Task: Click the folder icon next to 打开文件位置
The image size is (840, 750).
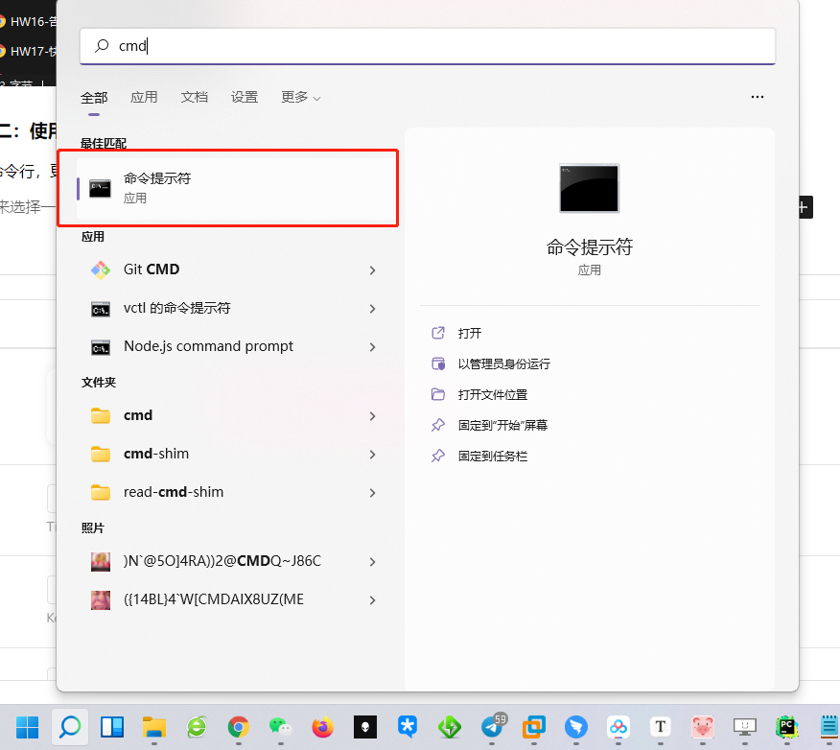Action: click(438, 395)
